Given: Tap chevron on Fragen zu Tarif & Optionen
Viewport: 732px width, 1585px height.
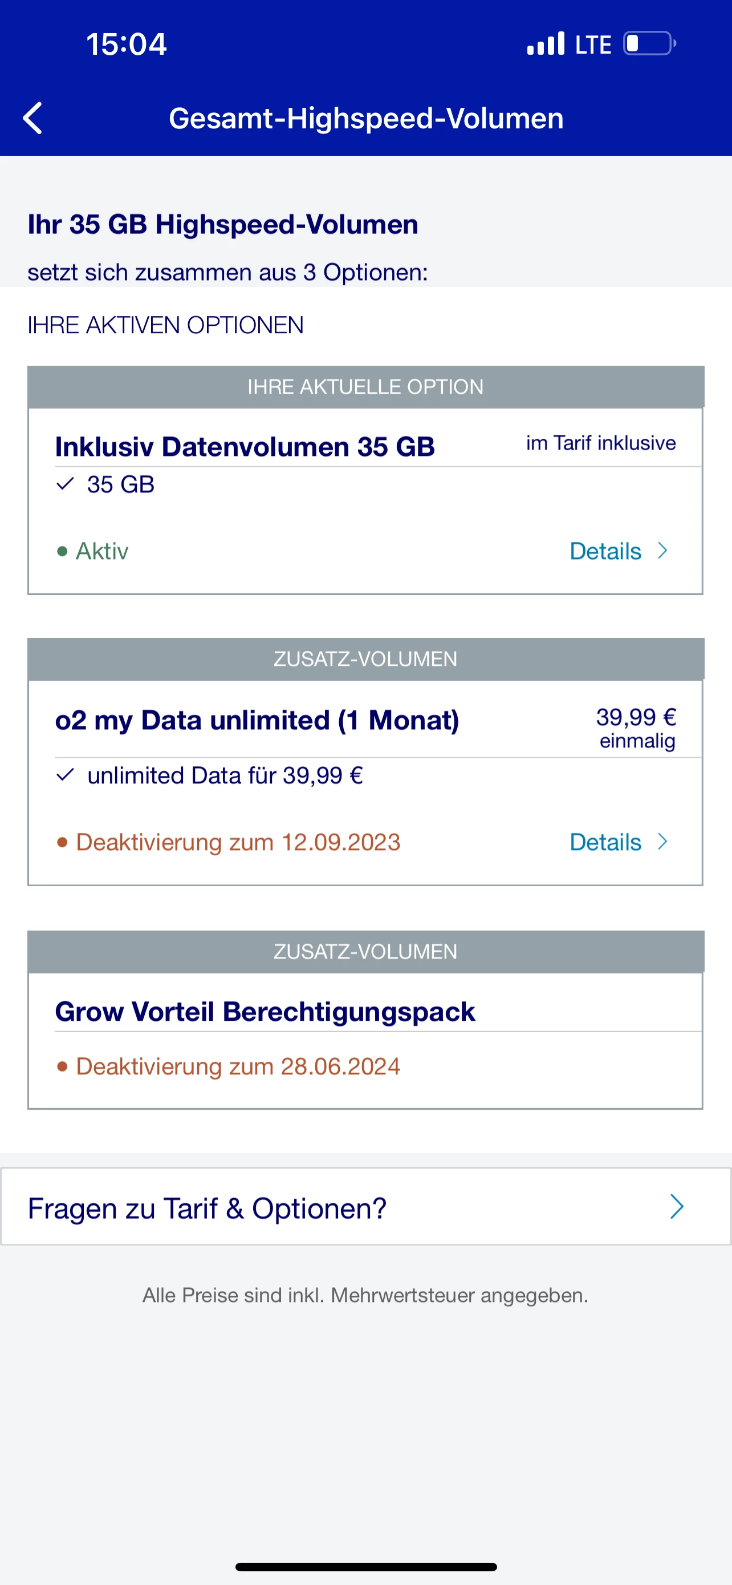Looking at the screenshot, I should [676, 1207].
